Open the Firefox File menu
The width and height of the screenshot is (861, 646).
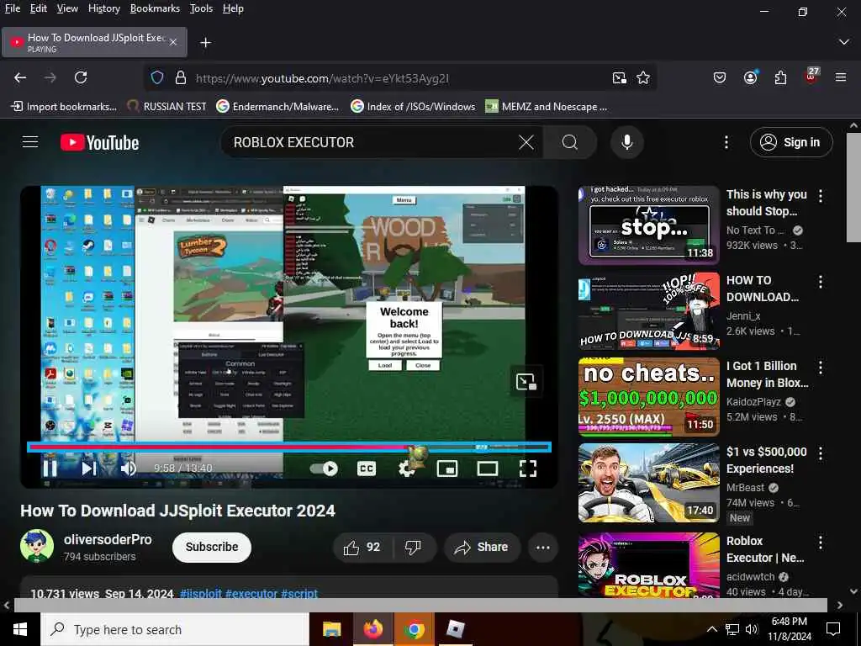point(12,8)
